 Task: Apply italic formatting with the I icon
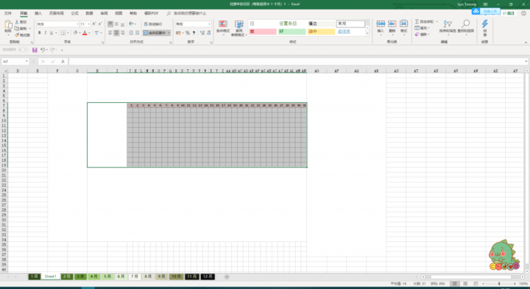pos(46,33)
